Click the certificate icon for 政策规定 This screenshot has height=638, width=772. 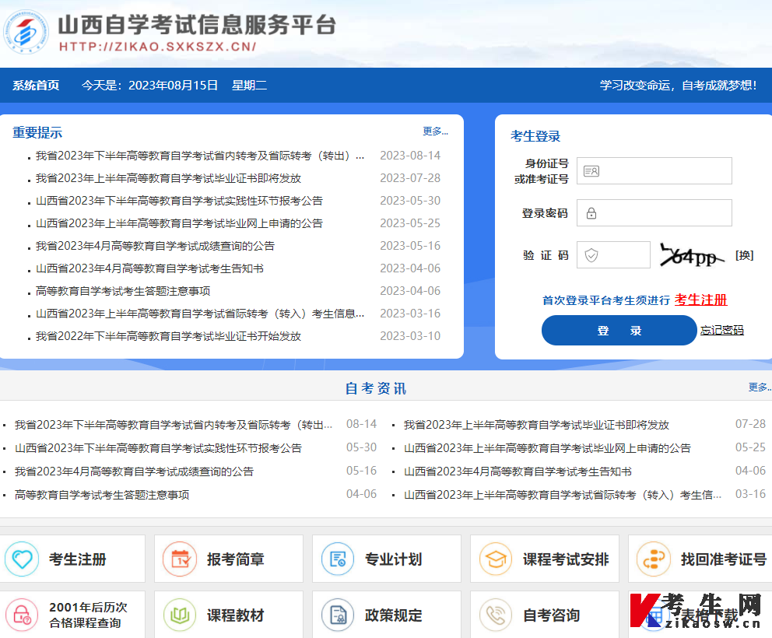(x=338, y=615)
